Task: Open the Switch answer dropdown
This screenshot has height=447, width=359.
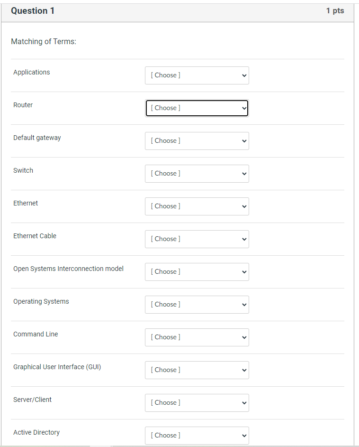Action: [x=197, y=173]
